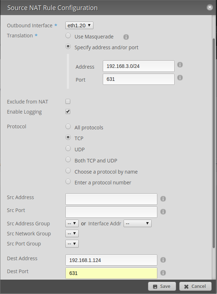Click info icon next to Src Port
The height and width of the screenshot is (294, 217).
[163, 212]
